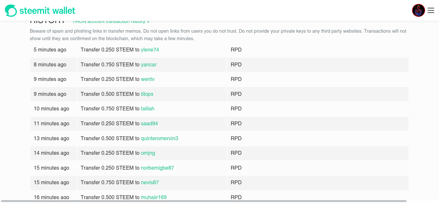Click RPD memo in yancar row

click(236, 65)
